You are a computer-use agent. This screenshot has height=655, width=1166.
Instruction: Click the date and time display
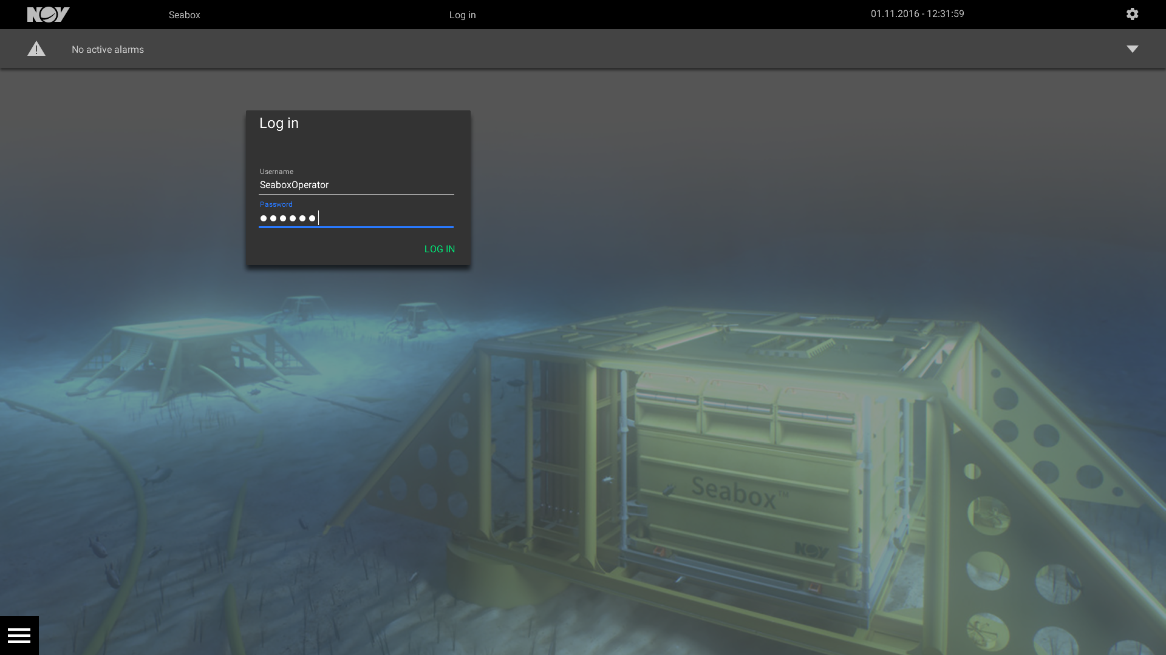[x=918, y=14]
